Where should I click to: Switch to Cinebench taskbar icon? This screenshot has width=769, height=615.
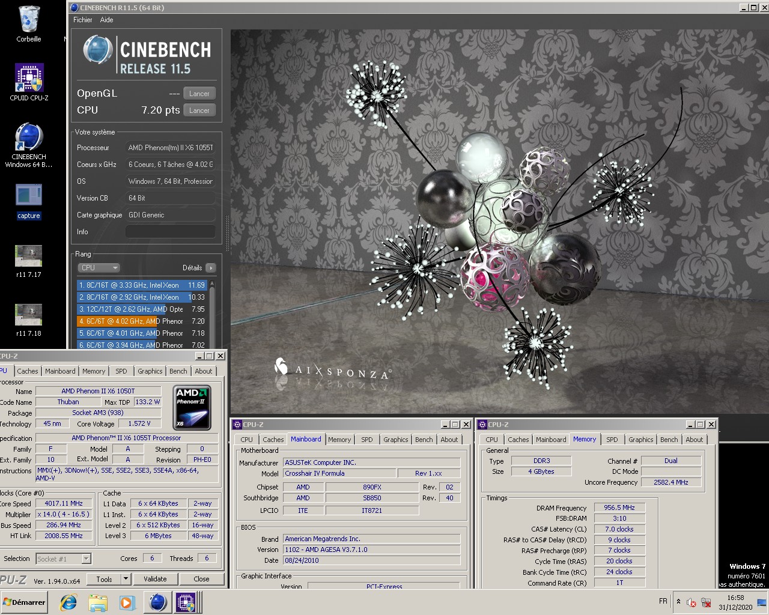coord(157,602)
